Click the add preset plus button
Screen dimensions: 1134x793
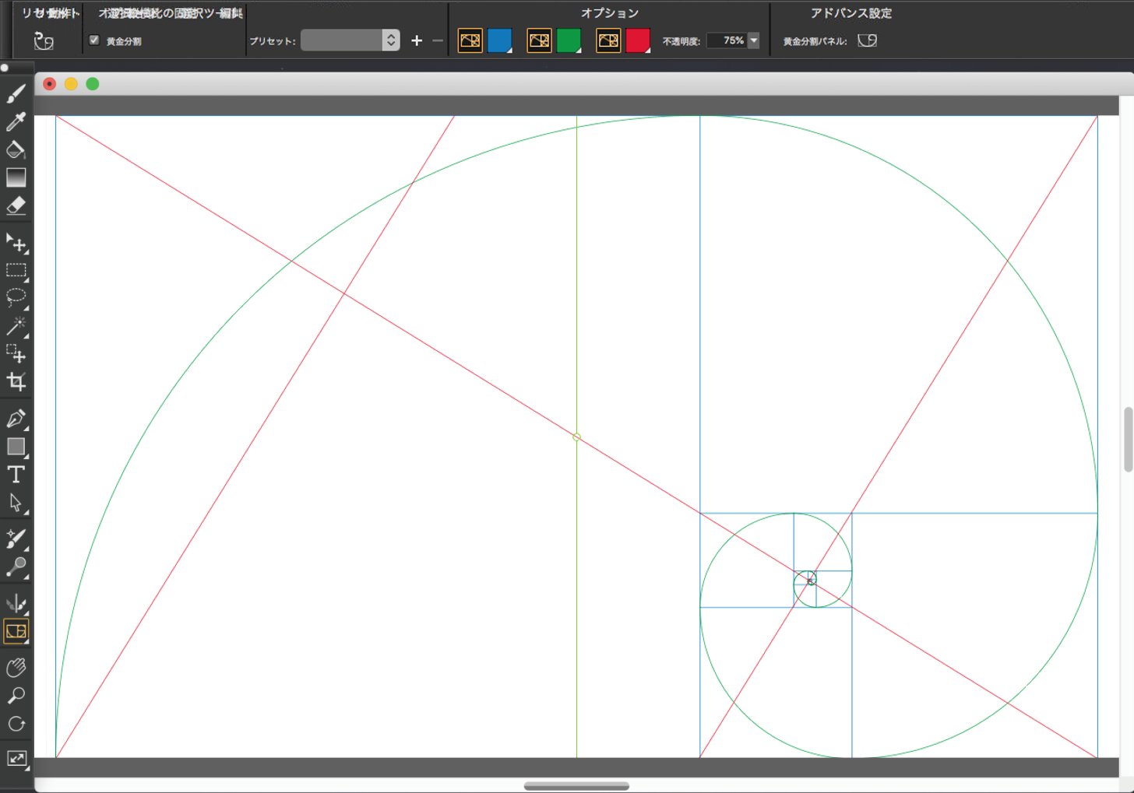tap(417, 40)
